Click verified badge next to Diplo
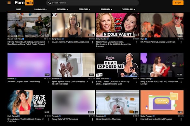This screenshot has height=126, width=190. tap(146, 39)
